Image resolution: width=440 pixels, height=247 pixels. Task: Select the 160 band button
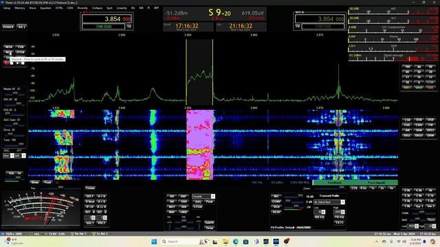[407, 67]
